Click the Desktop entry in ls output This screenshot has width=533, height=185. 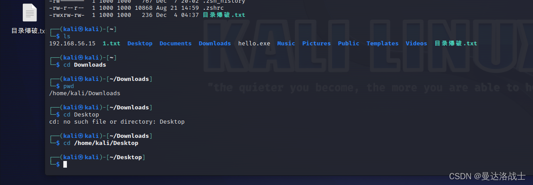(140, 44)
